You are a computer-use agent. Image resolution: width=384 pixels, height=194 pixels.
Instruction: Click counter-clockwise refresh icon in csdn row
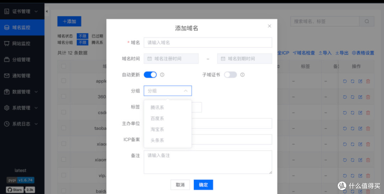tap(345, 113)
